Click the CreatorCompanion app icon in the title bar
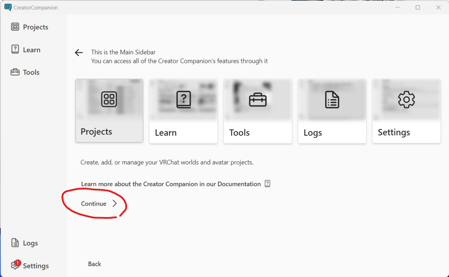The height and width of the screenshot is (277, 449). click(8, 7)
